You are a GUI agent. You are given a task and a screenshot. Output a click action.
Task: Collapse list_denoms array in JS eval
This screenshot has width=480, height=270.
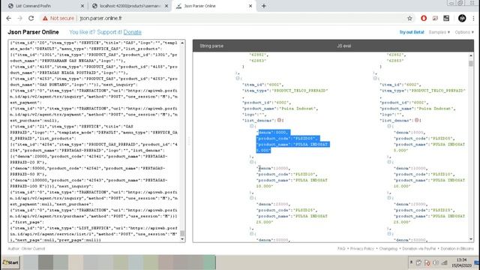417,120
